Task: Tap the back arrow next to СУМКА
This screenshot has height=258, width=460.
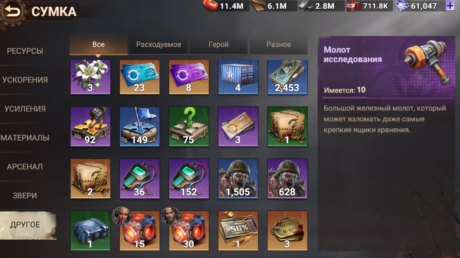Action: pyautogui.click(x=13, y=11)
